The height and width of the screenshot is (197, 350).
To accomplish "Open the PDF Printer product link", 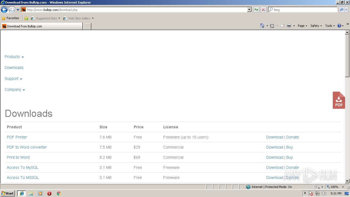I will (x=17, y=137).
